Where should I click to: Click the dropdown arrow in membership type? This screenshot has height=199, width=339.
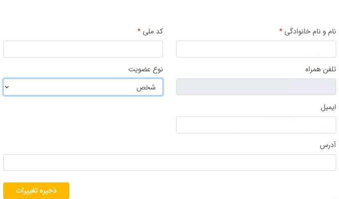7,87
